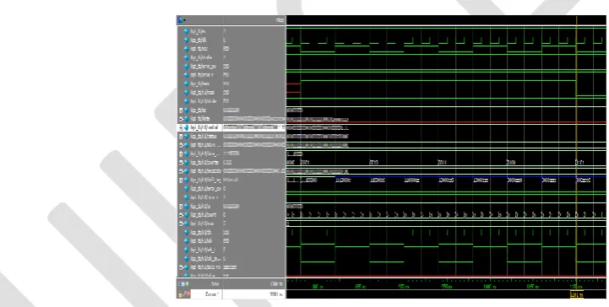The height and width of the screenshot is (307, 609).
Task: Click the yellow cursor time flag on timeline
Action: tap(577, 295)
